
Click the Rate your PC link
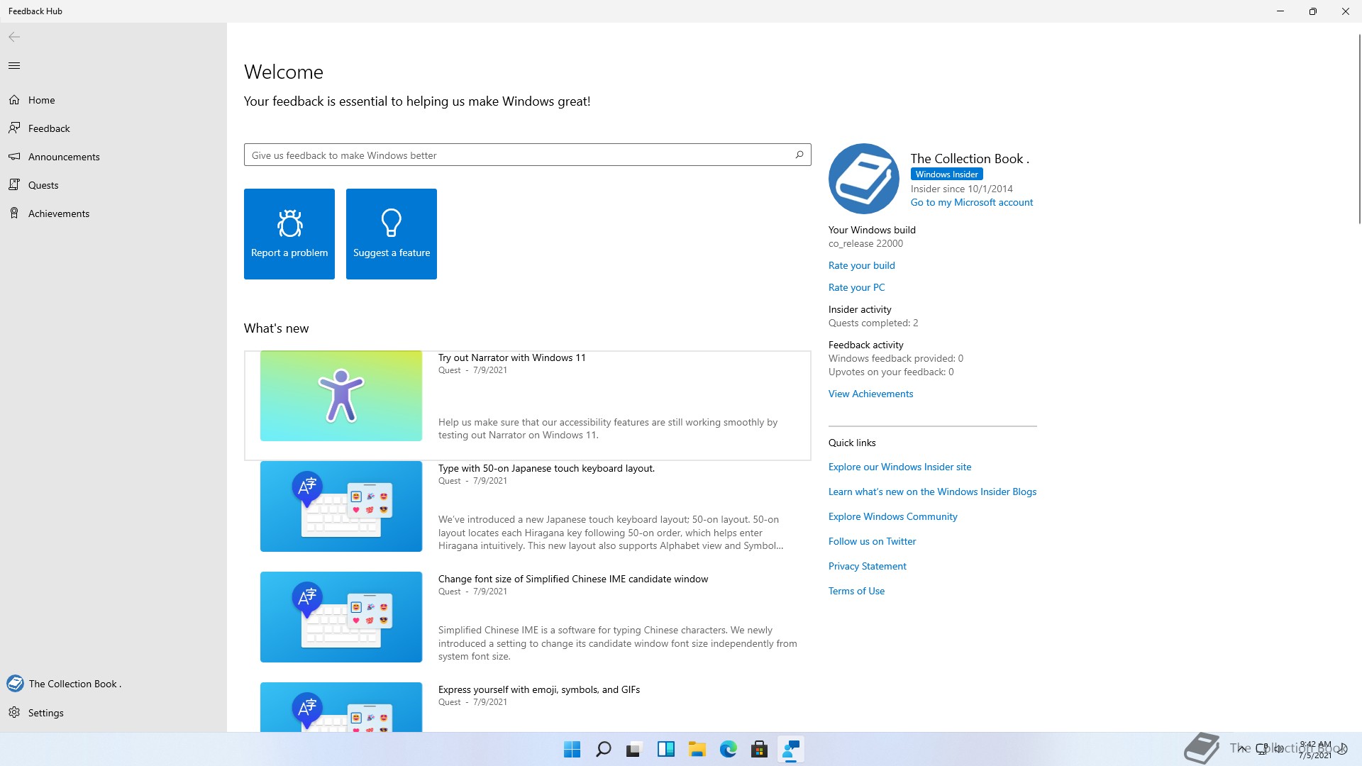857,287
